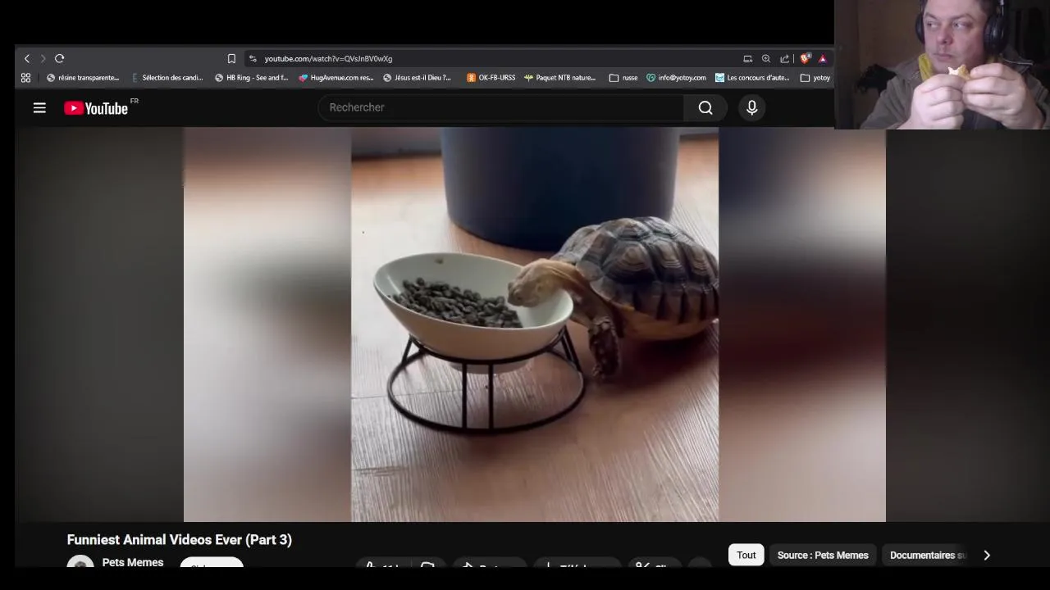The height and width of the screenshot is (590, 1050).
Task: Reload the YouTube page
Action: click(59, 59)
